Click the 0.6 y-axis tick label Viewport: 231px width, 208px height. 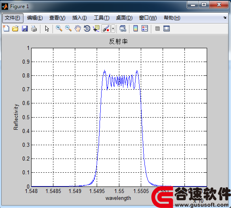pyautogui.click(x=26, y=103)
